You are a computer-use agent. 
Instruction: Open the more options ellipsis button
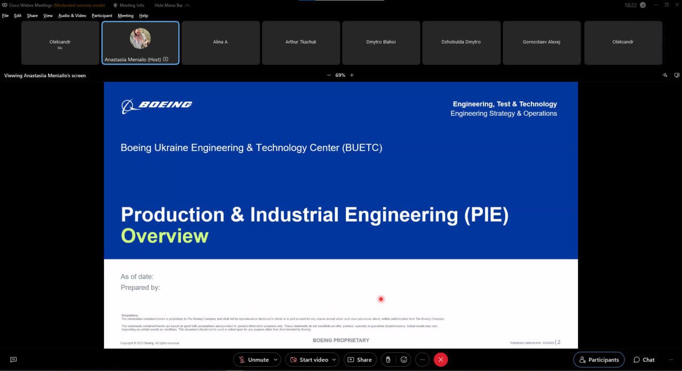pyautogui.click(x=422, y=360)
